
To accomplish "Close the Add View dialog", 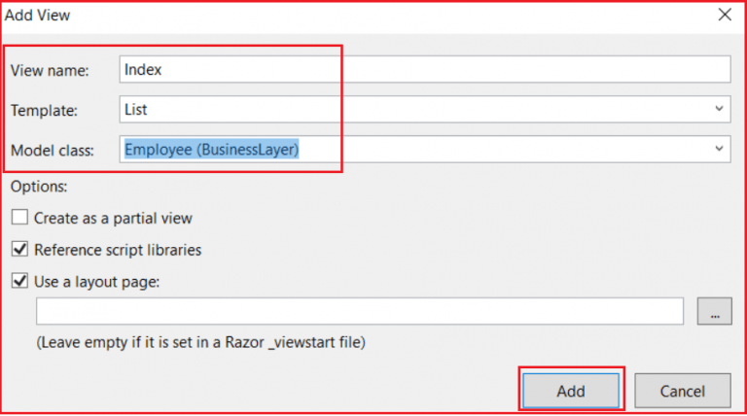I will tap(725, 15).
